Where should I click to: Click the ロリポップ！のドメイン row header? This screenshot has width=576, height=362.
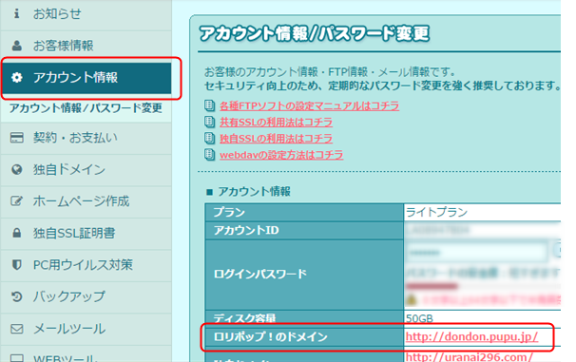click(304, 336)
